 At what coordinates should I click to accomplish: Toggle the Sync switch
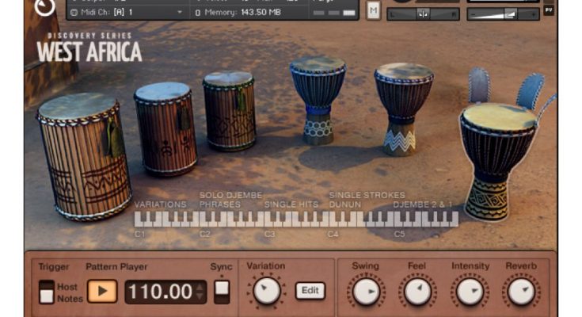[x=222, y=291]
